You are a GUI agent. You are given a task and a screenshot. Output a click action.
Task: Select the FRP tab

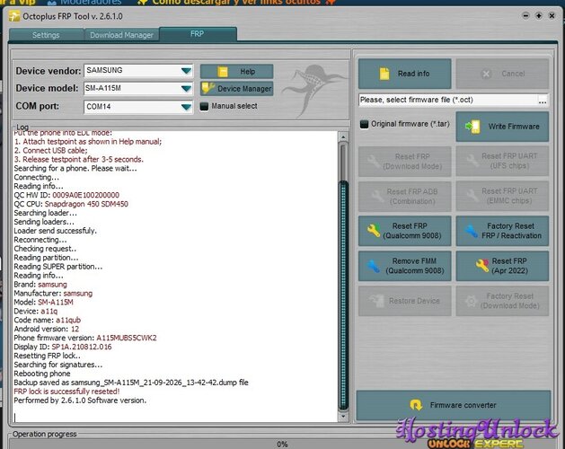click(x=198, y=34)
